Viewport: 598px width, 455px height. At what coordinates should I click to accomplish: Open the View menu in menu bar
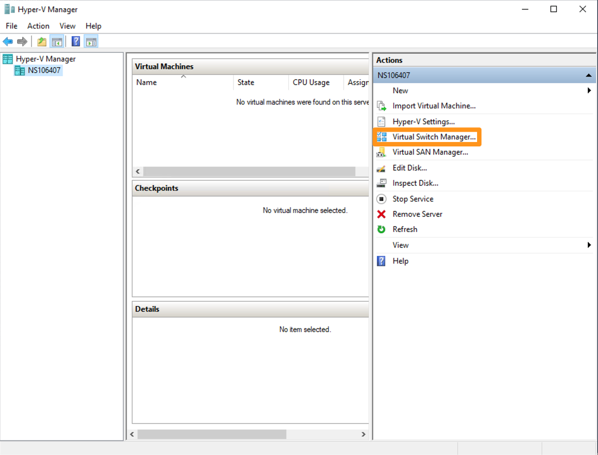[x=67, y=26]
